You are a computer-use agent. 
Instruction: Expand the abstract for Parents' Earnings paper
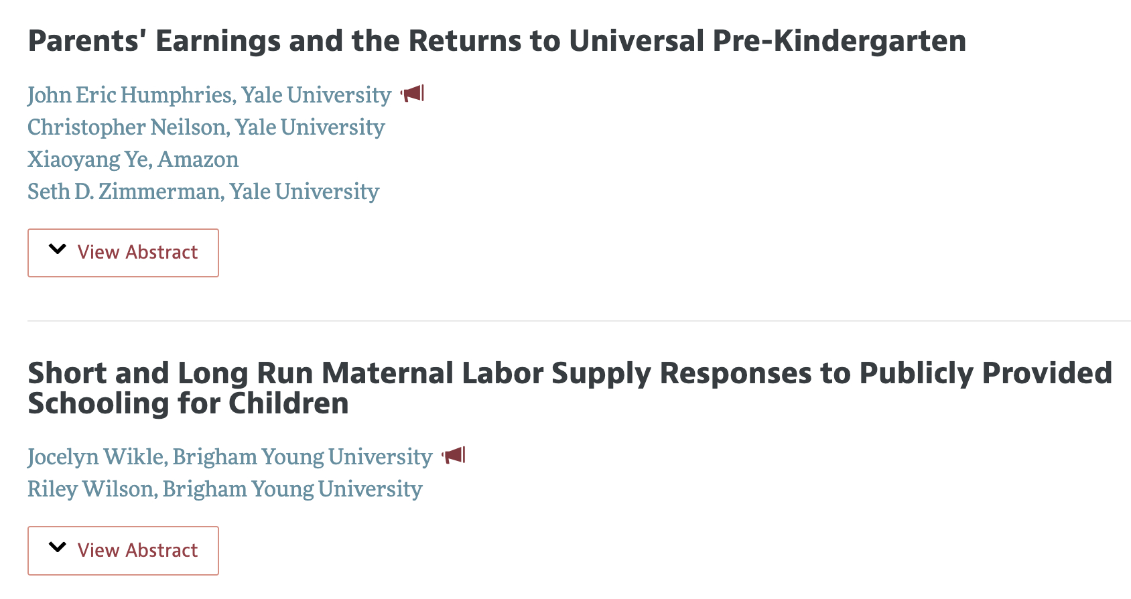(123, 253)
